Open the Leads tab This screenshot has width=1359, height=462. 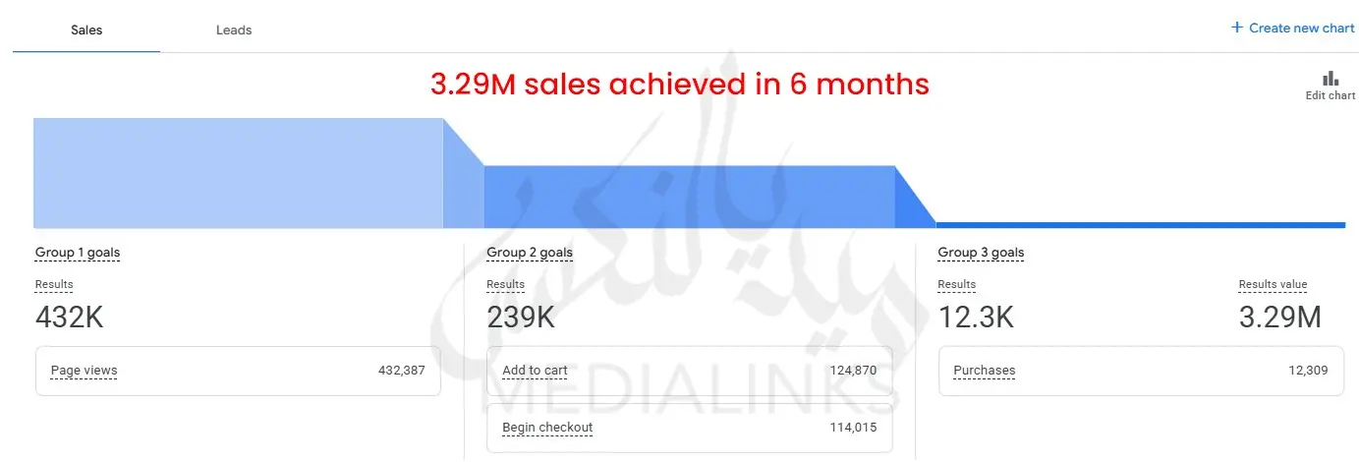click(234, 30)
